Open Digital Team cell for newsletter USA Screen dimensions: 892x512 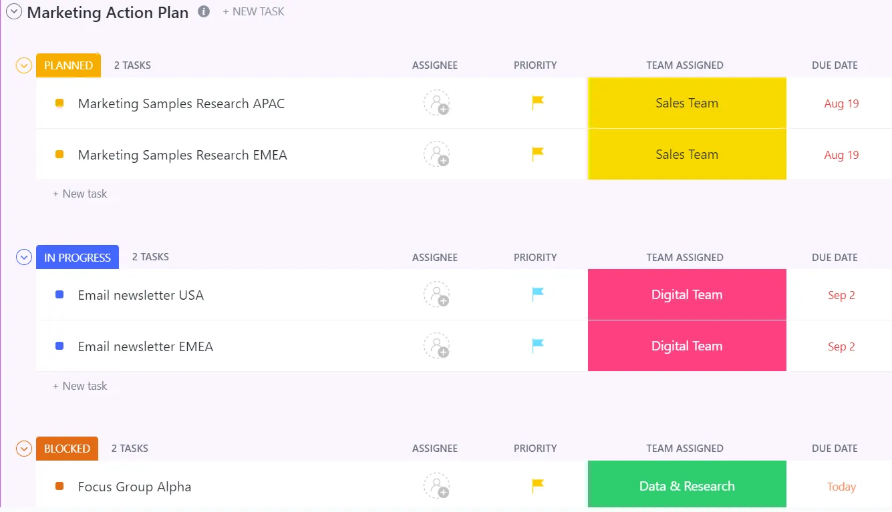coord(687,294)
